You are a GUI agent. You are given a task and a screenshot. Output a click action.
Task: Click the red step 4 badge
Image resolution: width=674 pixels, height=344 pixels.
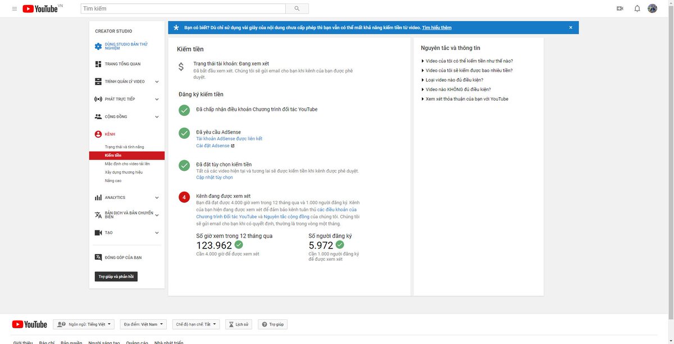(184, 197)
